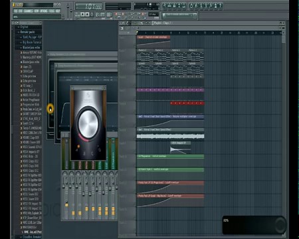Screen dimensions: 299x239
Task: Open the TOOLS menu
Action: 51,11
